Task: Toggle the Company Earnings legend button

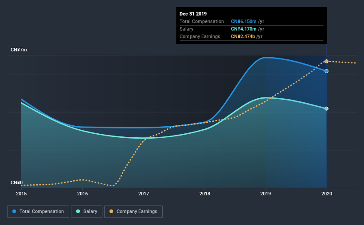Action: pyautogui.click(x=133, y=212)
